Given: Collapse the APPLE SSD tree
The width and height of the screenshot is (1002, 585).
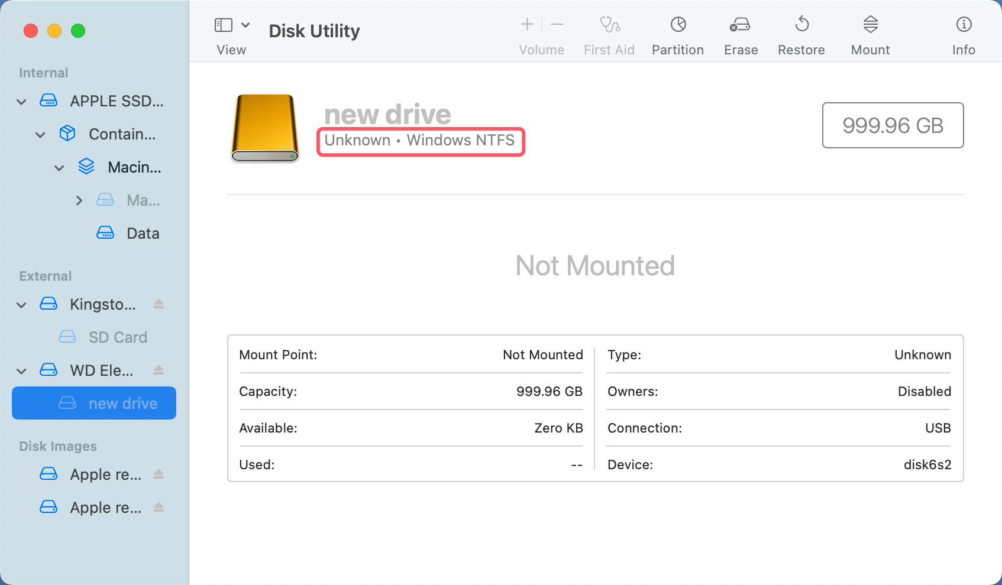Looking at the screenshot, I should (x=21, y=101).
